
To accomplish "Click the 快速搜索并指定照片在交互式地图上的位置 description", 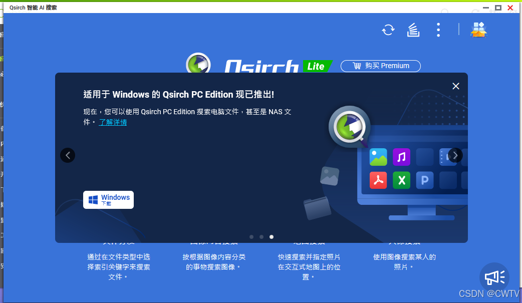I will [309, 267].
